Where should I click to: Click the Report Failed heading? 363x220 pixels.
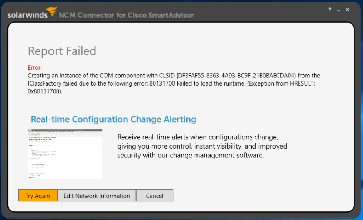[x=62, y=51]
